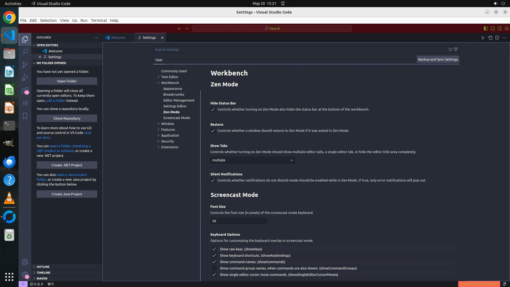Click Backup and Sync Settings button
The width and height of the screenshot is (510, 287).
pos(438,60)
